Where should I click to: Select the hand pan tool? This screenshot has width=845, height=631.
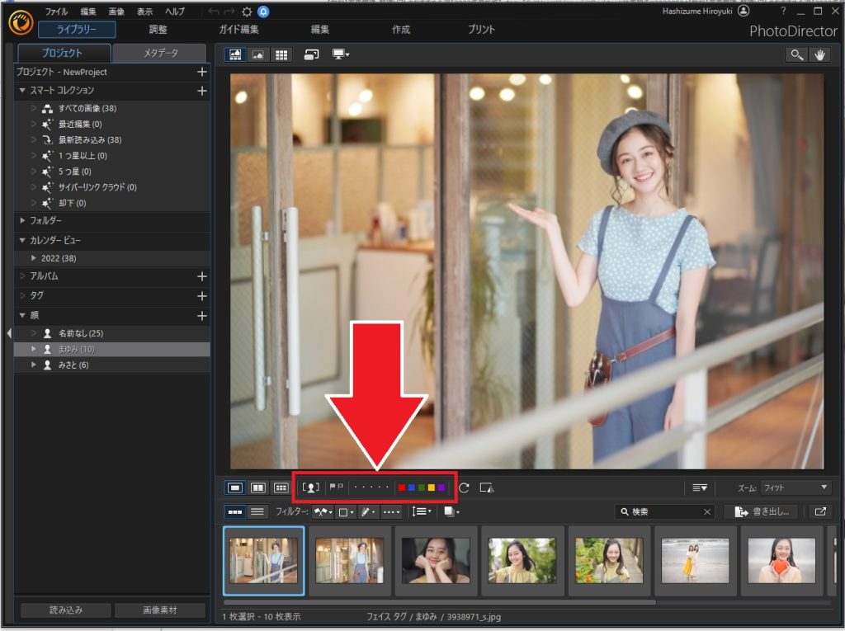(819, 54)
